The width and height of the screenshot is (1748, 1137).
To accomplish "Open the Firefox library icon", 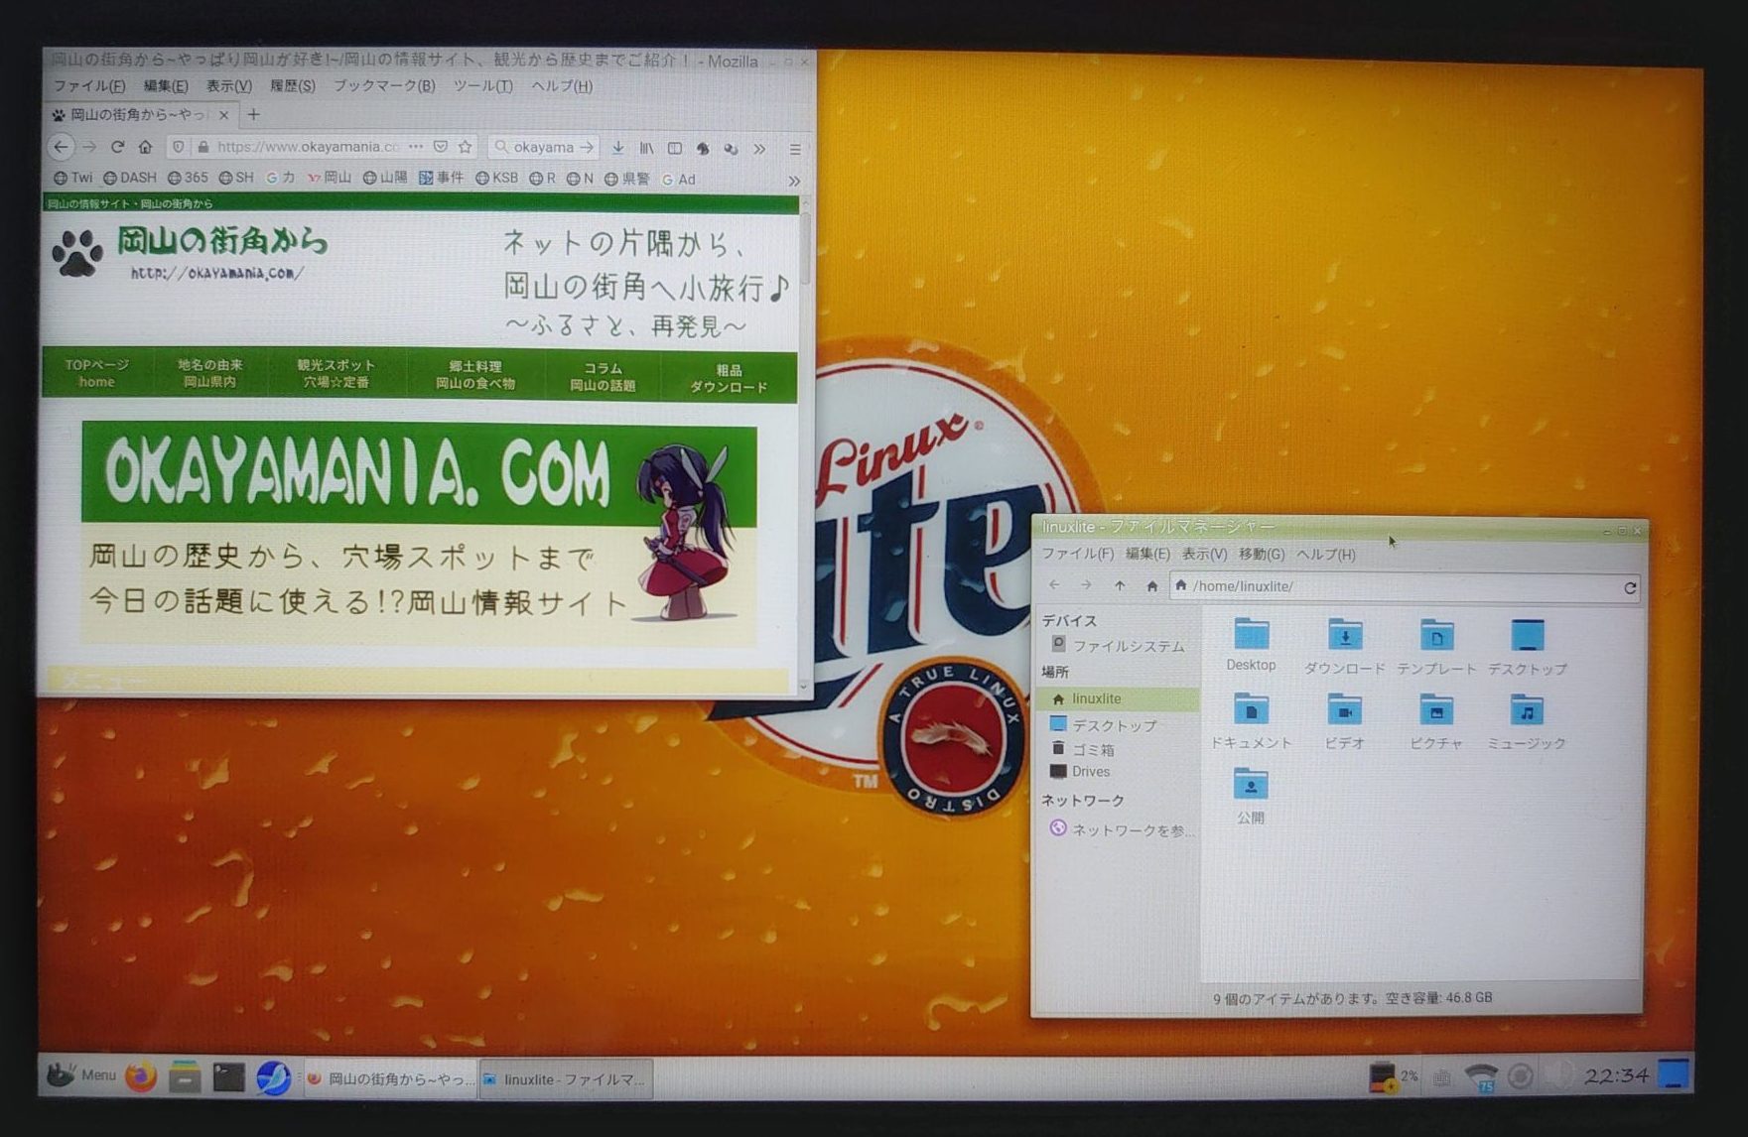I will (646, 148).
